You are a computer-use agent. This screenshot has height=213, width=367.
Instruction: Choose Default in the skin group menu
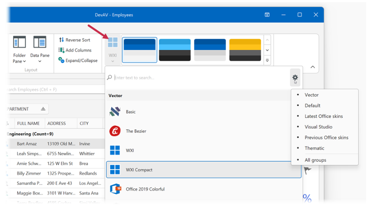point(325,106)
